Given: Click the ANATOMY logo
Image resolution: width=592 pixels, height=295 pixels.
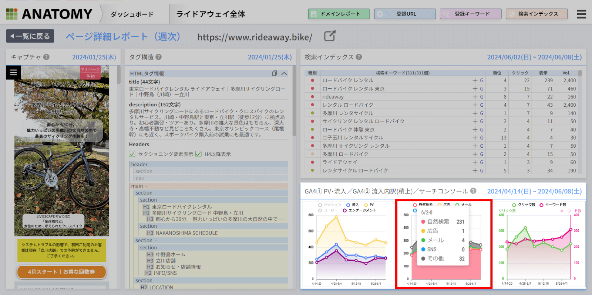Looking at the screenshot, I should coord(49,14).
